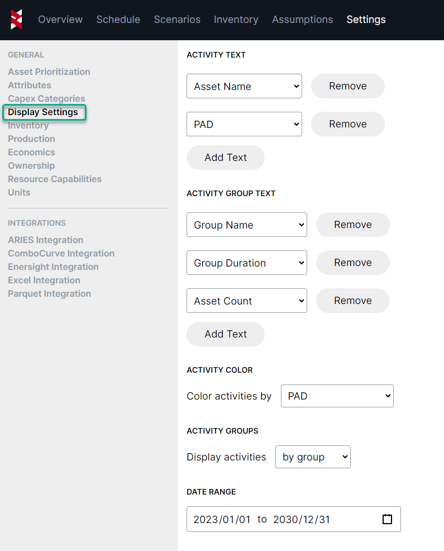
Task: Open the Schedule tab
Action: pos(118,20)
